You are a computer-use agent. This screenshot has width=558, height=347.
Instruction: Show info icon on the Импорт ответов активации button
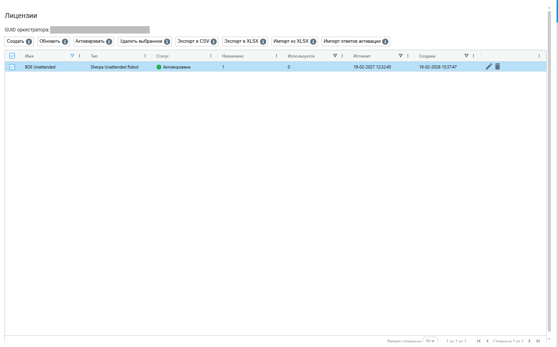click(385, 42)
